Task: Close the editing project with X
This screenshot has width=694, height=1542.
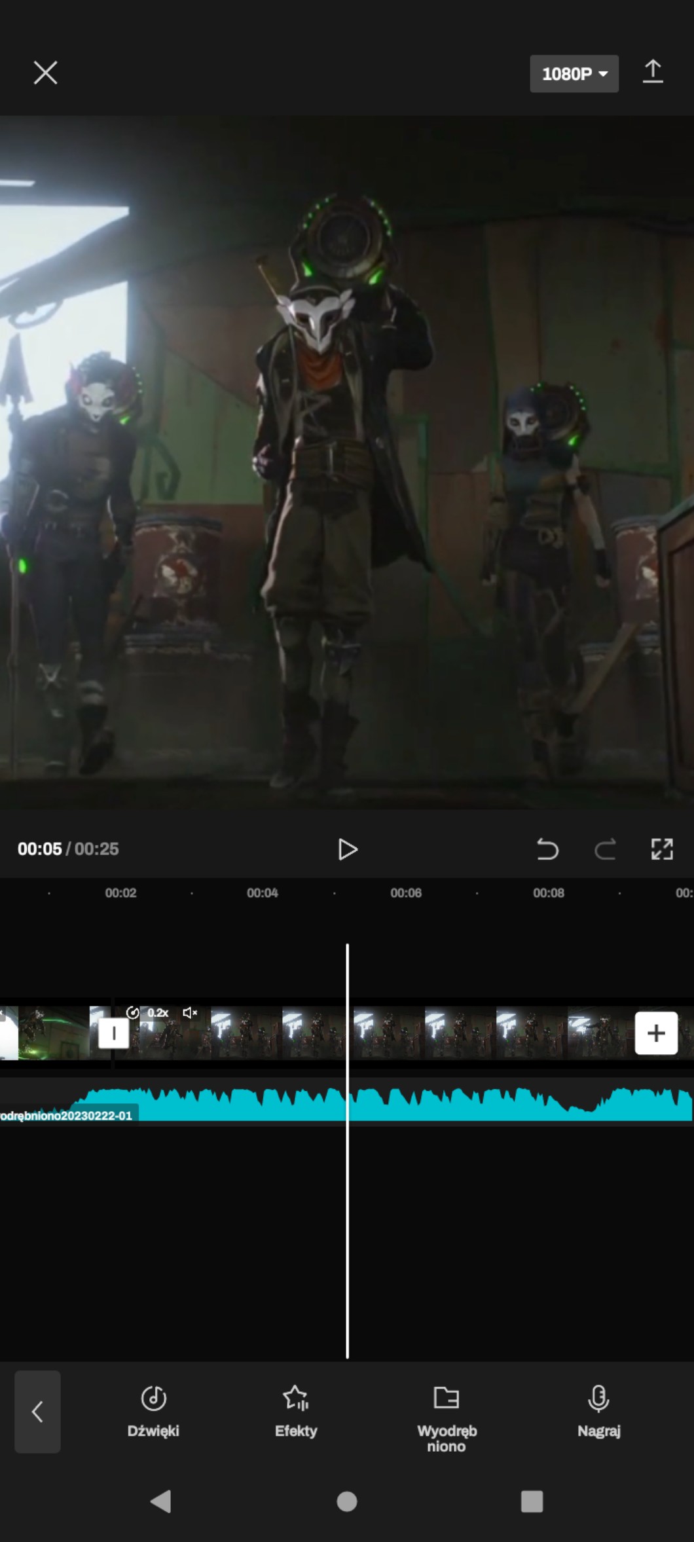Action: point(45,73)
